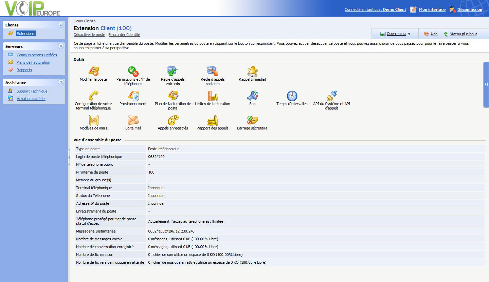Open the Rappel Immédiat bell icon
Viewport: 489px width, 282px height.
(252, 71)
